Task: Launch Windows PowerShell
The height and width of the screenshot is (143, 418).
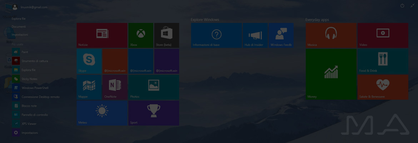Action: (x=30, y=88)
